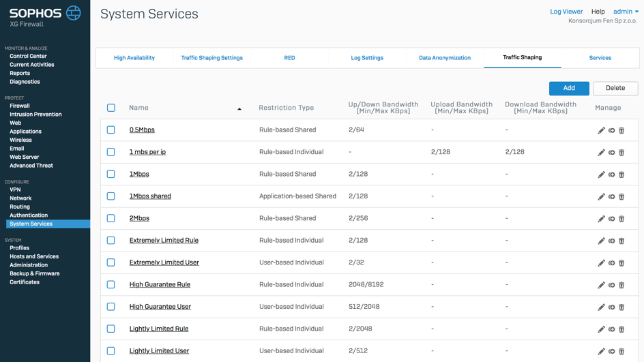Viewport: 644px width, 362px height.
Task: Click trash icon for Extremely Limited Rule
Action: 621,241
